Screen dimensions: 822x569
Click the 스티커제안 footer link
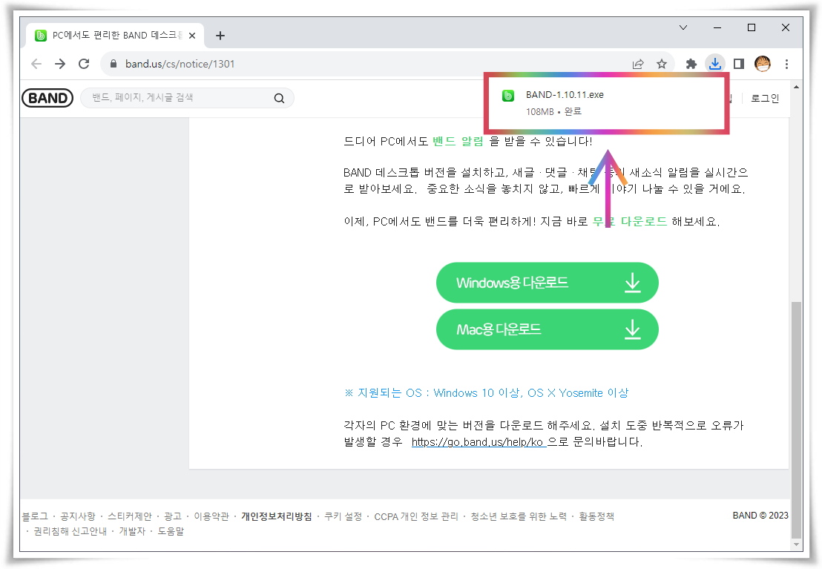(130, 516)
